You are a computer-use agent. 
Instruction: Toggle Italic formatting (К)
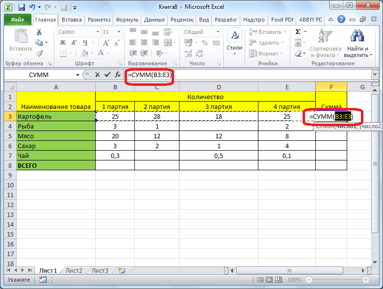pyautogui.click(x=74, y=43)
